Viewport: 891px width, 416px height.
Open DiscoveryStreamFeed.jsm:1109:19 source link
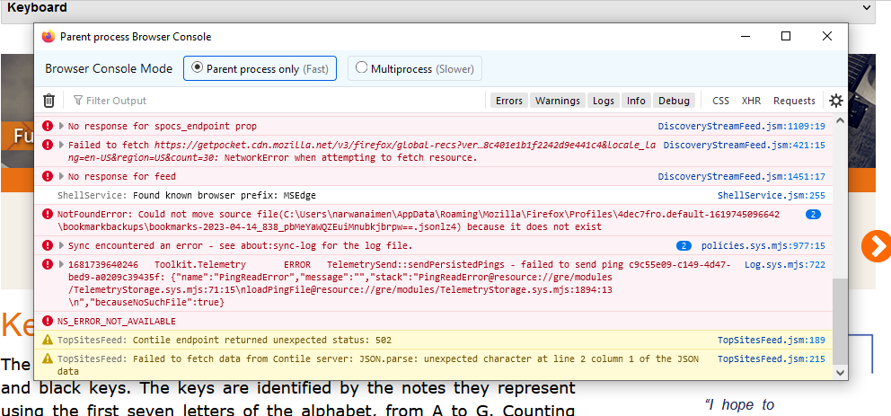[742, 126]
